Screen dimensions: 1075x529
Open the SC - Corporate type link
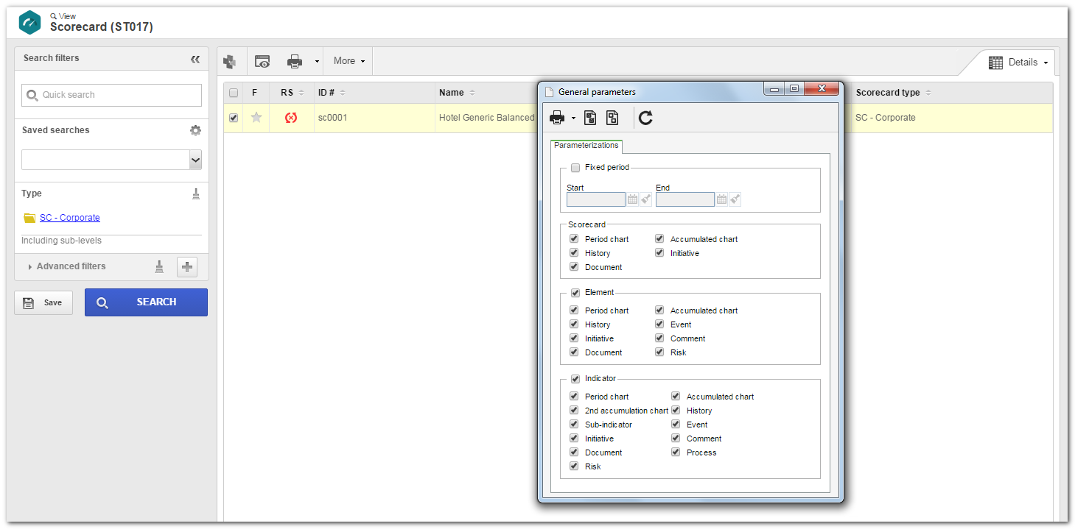[x=70, y=218]
